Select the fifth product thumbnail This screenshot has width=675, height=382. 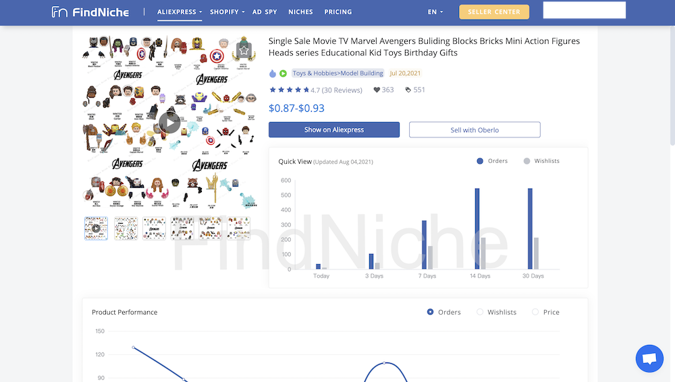211,228
